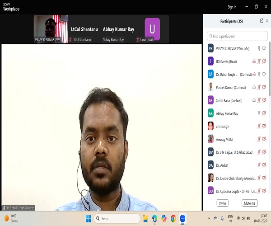Screen dimensions: 271x226
Task: Pop out the Participants panel
Action: tap(262, 21)
